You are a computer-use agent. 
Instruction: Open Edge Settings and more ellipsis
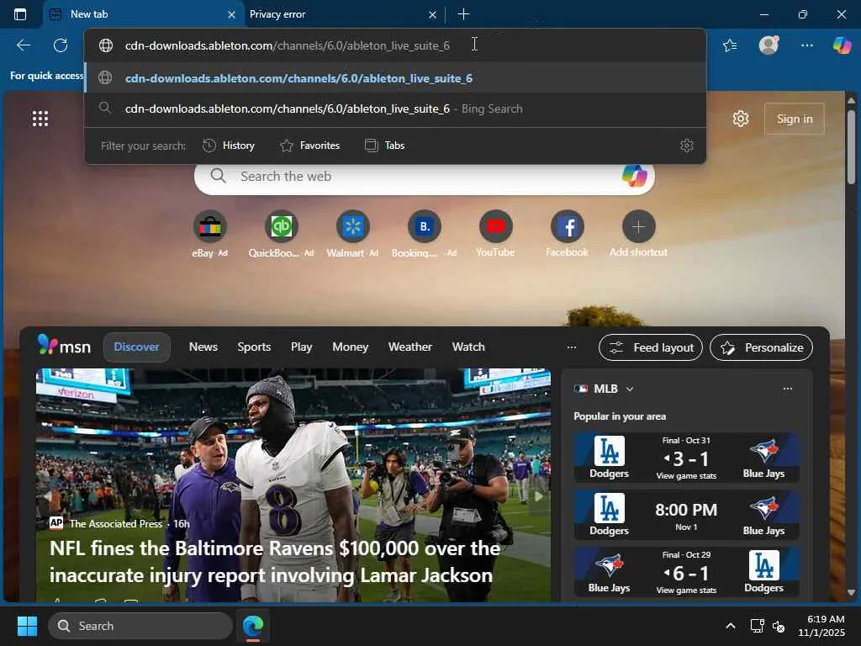(x=806, y=45)
